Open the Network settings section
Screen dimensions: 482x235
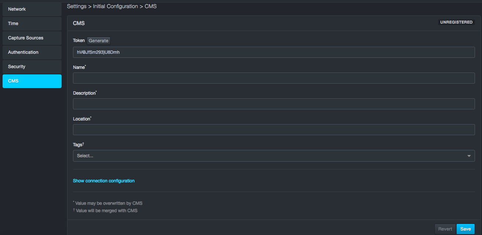coord(32,9)
